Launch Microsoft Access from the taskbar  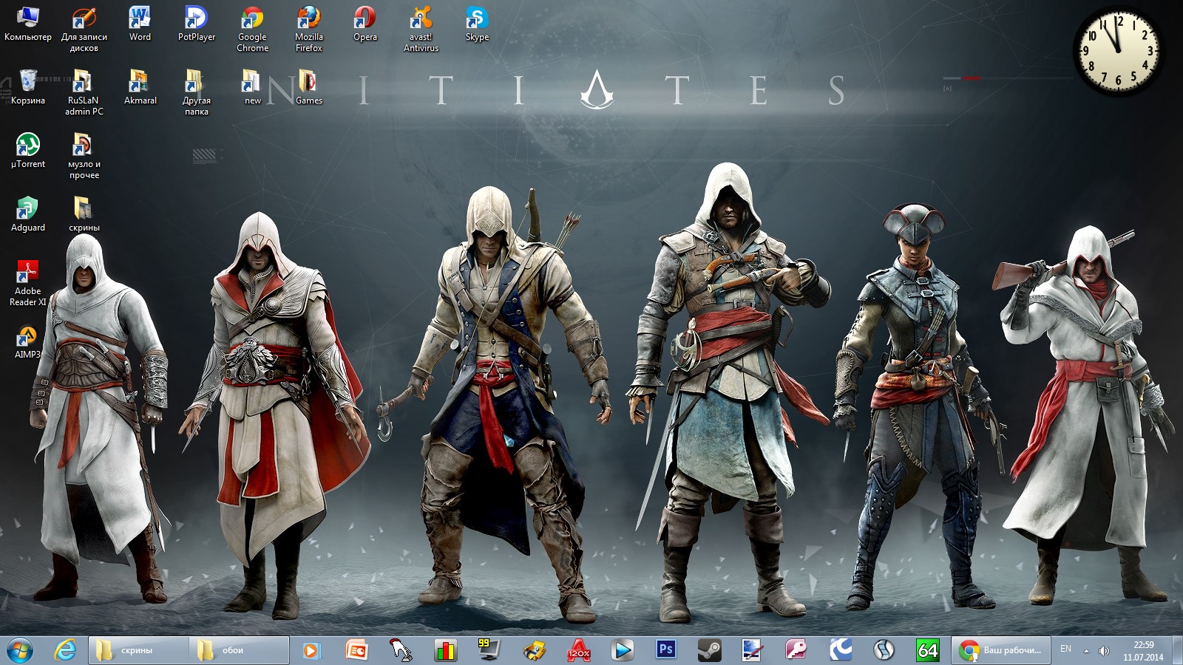coord(796,650)
